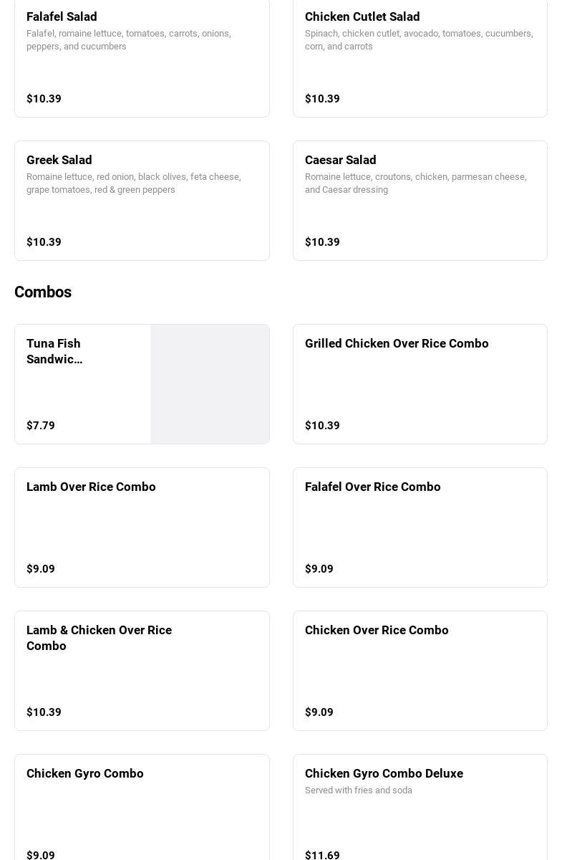Click the Combos section heading
Viewport: 562px width, 860px height.
tap(43, 292)
